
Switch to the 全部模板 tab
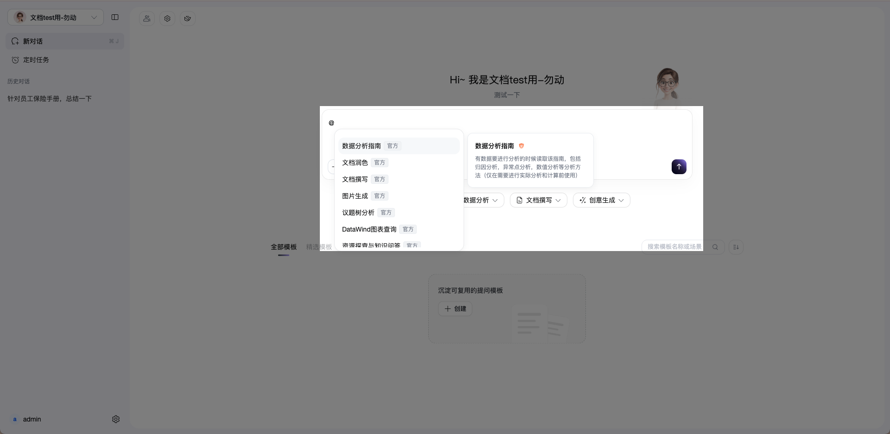point(284,247)
